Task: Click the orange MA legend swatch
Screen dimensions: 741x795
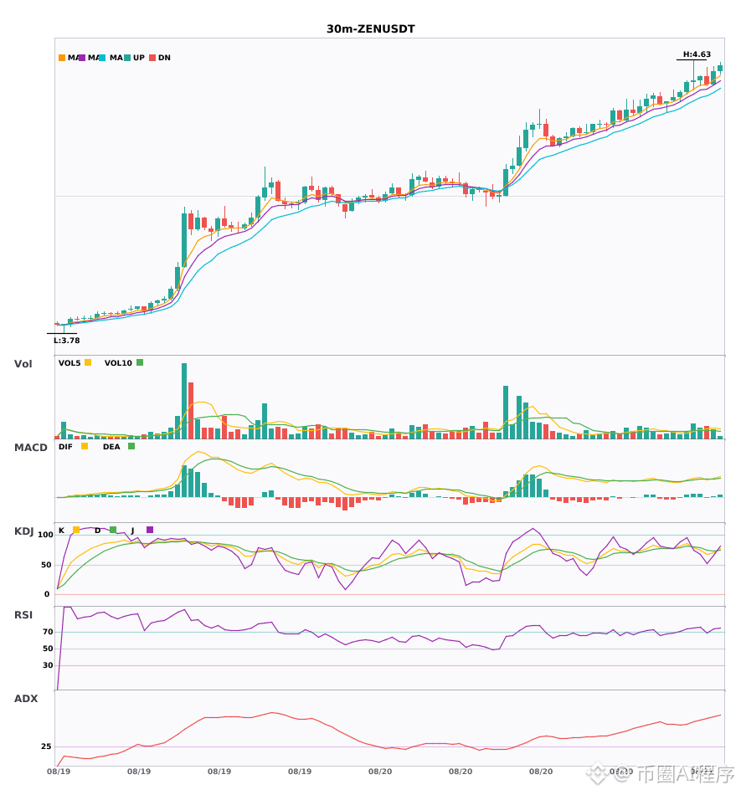Action: pyautogui.click(x=62, y=58)
